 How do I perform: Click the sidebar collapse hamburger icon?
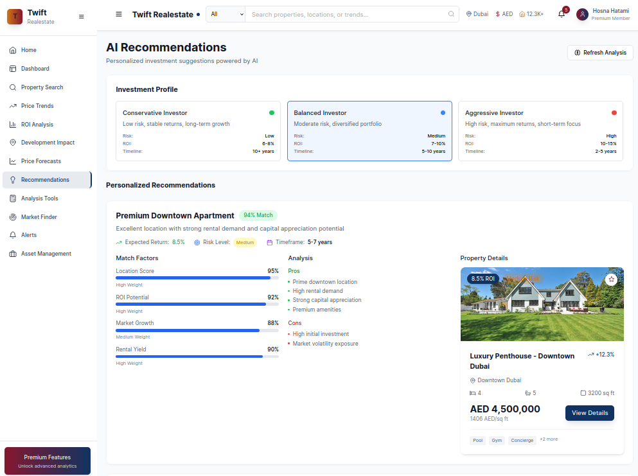(81, 17)
